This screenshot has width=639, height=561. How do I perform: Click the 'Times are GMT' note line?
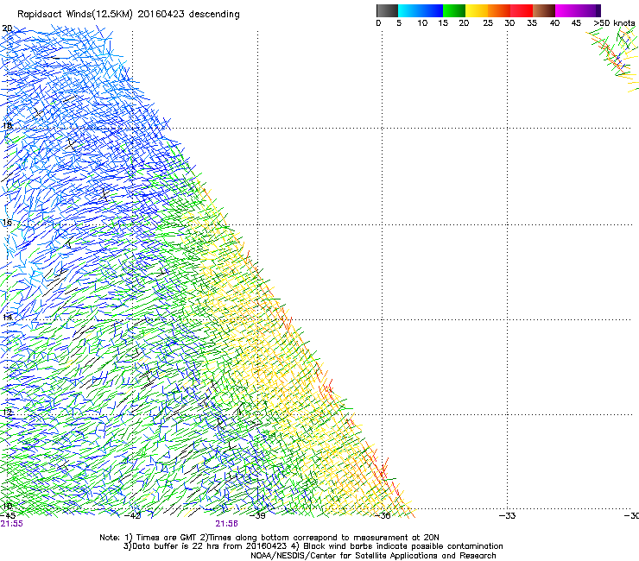point(269,538)
